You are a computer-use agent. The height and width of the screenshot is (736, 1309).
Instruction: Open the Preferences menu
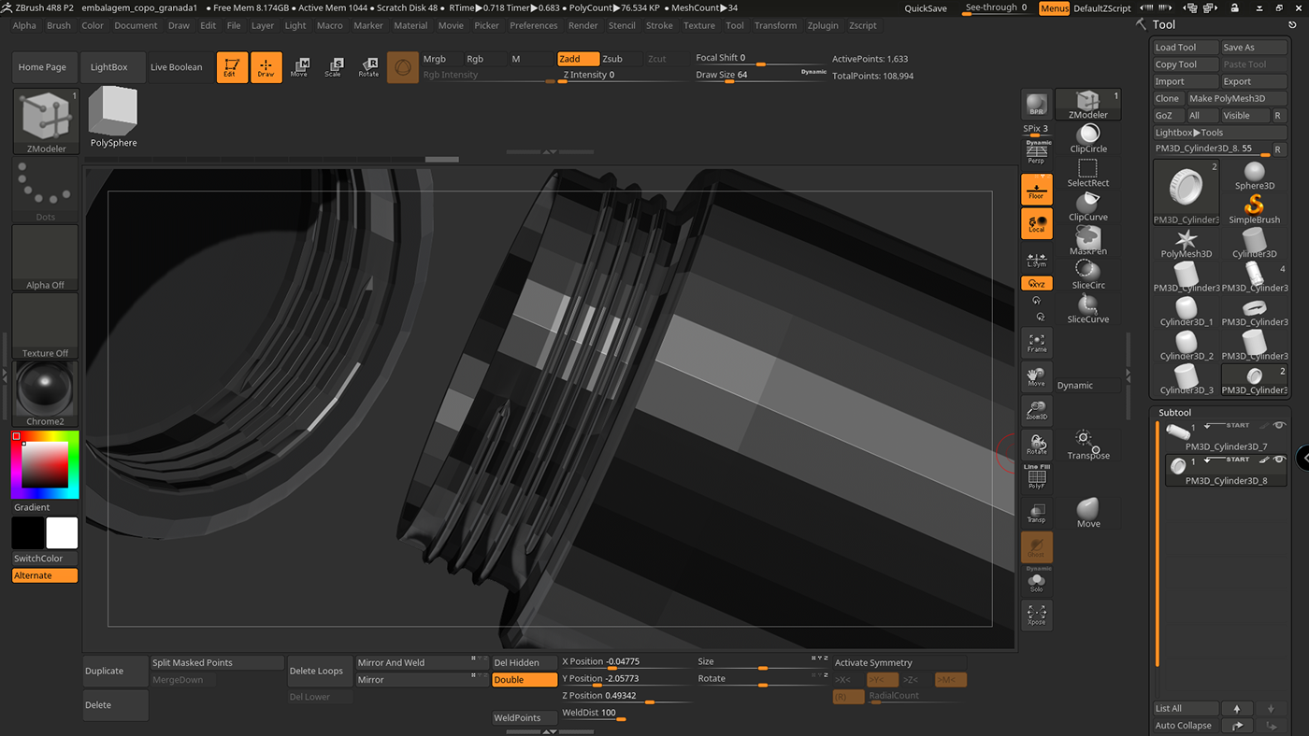tap(533, 26)
